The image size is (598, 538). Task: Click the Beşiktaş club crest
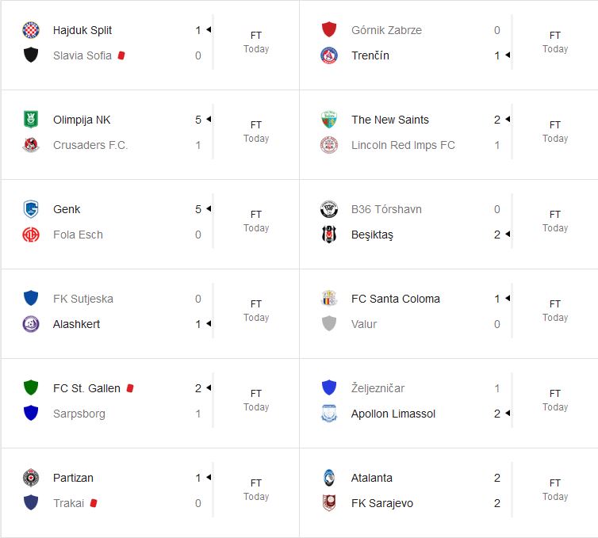pyautogui.click(x=329, y=235)
